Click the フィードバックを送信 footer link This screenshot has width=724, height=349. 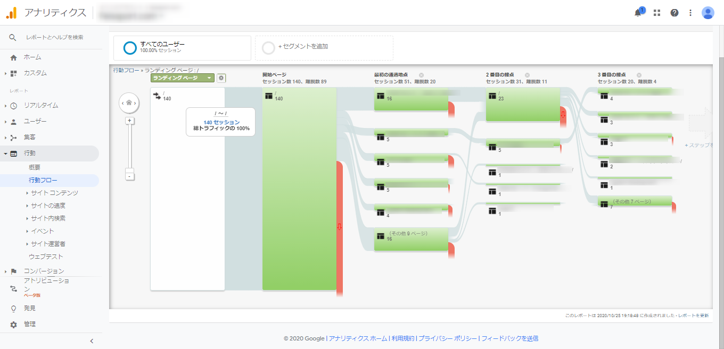click(x=510, y=338)
